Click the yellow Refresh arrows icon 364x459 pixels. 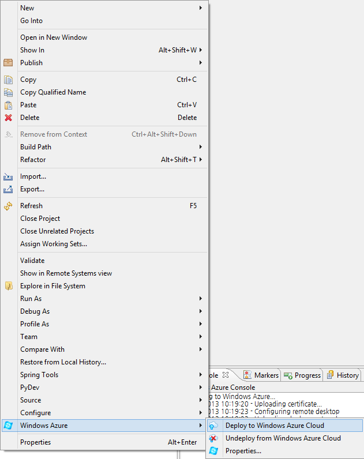[x=8, y=206]
